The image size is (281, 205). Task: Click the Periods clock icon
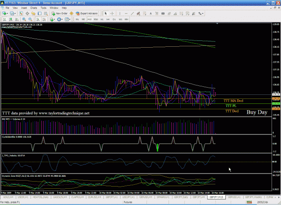59,19
